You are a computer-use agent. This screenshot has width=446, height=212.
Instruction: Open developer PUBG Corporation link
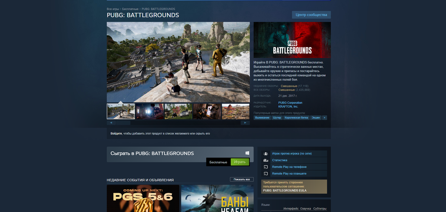290,103
